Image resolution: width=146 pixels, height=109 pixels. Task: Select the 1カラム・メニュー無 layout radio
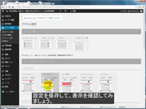pos(75,38)
